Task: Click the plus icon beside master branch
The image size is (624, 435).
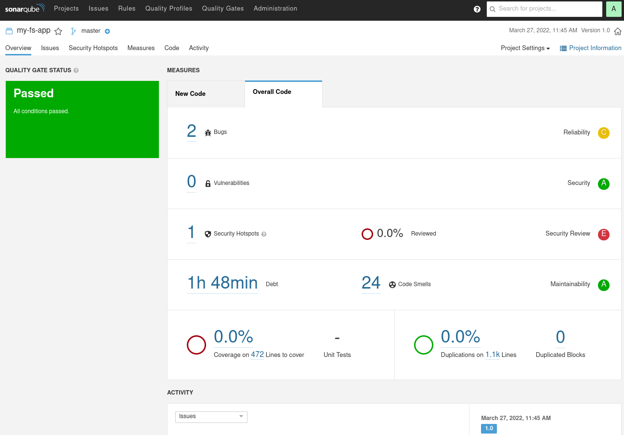Action: (x=107, y=31)
